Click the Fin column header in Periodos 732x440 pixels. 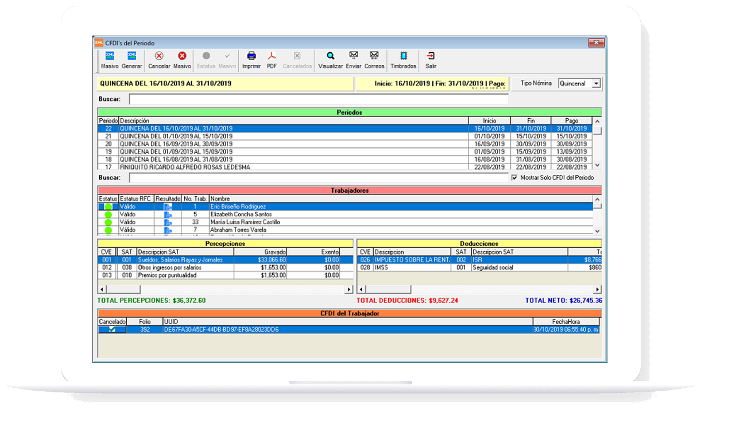tap(531, 121)
